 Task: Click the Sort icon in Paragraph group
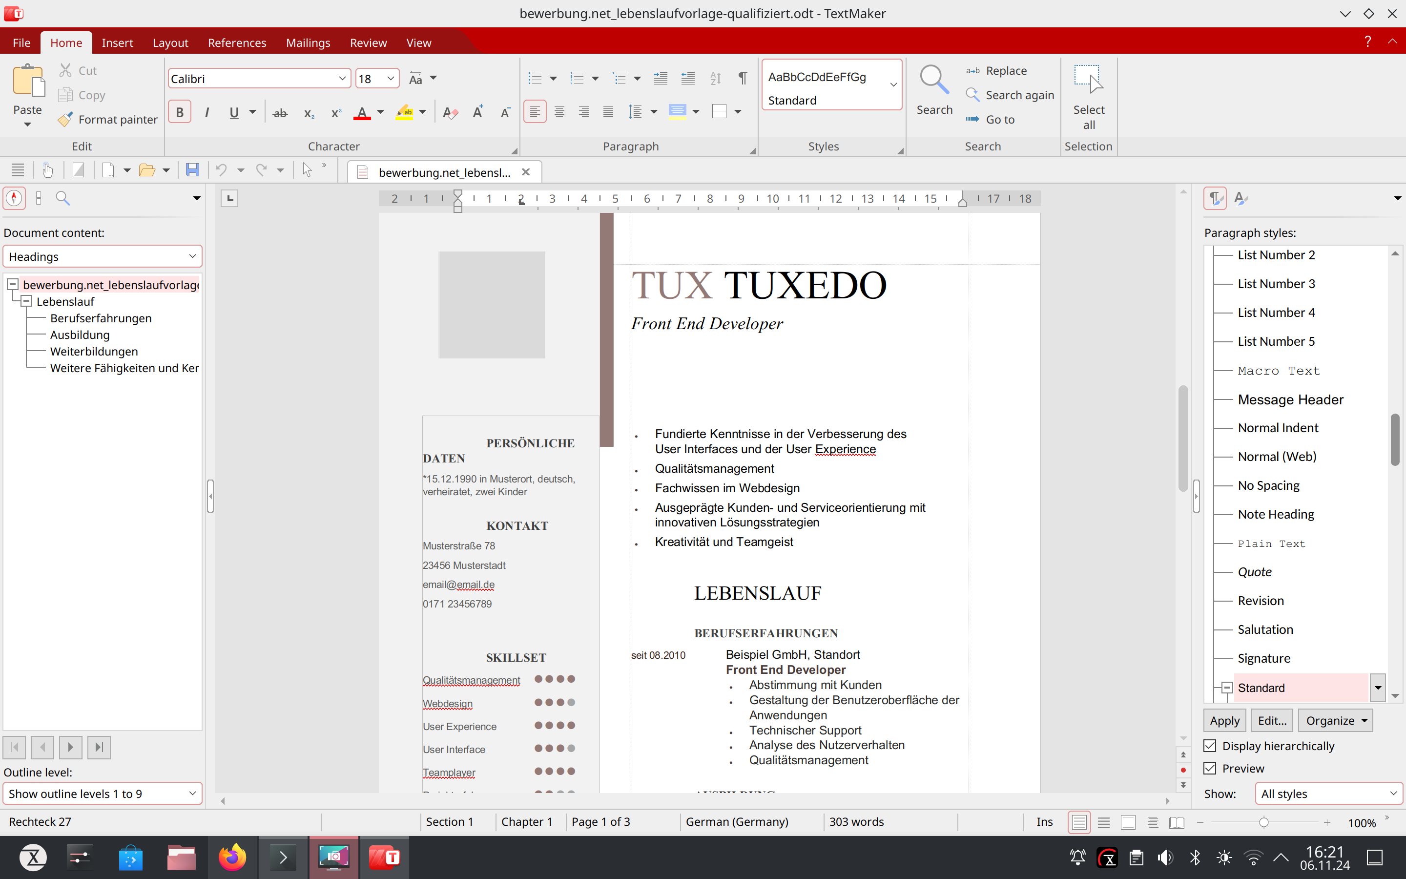715,78
